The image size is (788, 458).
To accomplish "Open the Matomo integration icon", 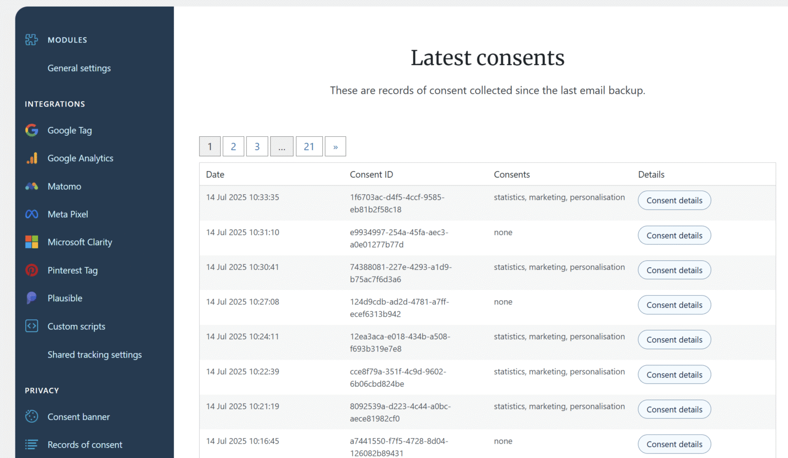I will 31,186.
